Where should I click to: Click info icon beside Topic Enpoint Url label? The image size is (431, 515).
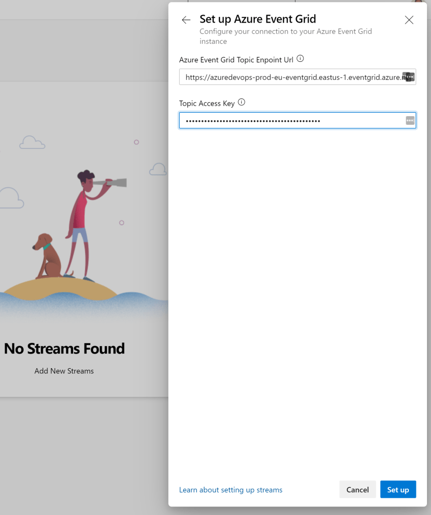coord(301,59)
